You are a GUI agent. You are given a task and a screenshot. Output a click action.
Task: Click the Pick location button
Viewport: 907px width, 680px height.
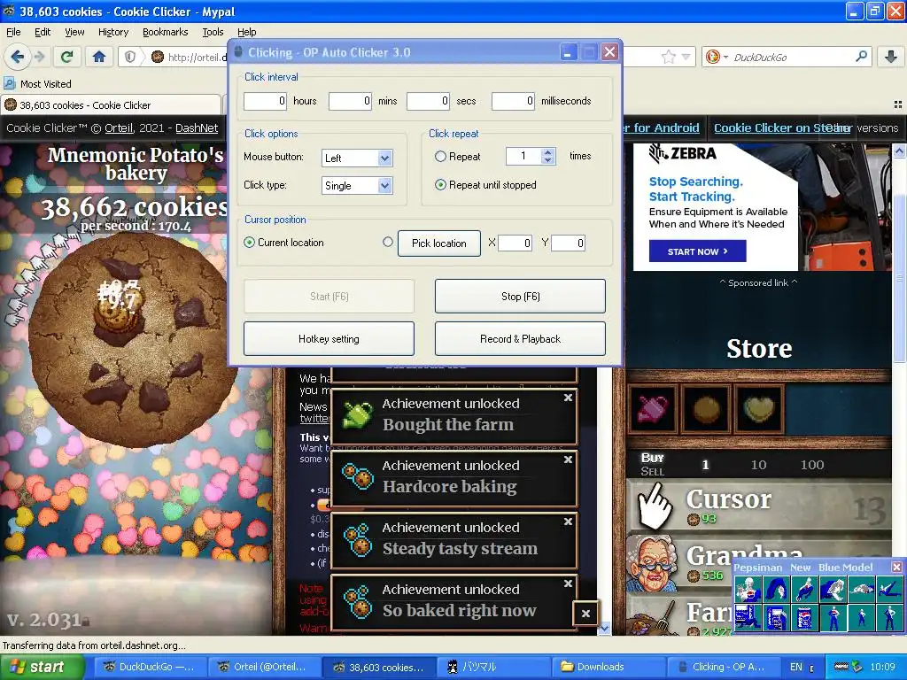click(x=439, y=243)
